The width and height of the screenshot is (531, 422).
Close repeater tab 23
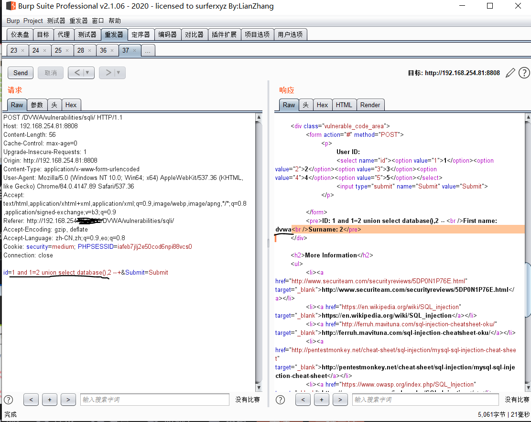22,51
